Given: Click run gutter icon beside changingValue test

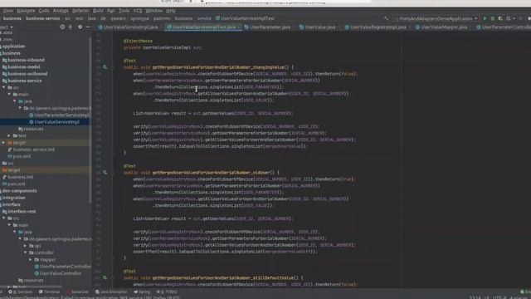Looking at the screenshot, I should (x=105, y=67).
